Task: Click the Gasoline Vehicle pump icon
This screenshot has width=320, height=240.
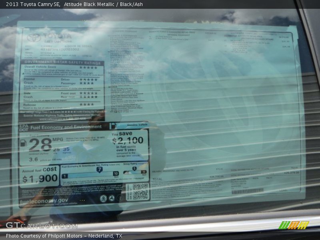Action: click(113, 126)
